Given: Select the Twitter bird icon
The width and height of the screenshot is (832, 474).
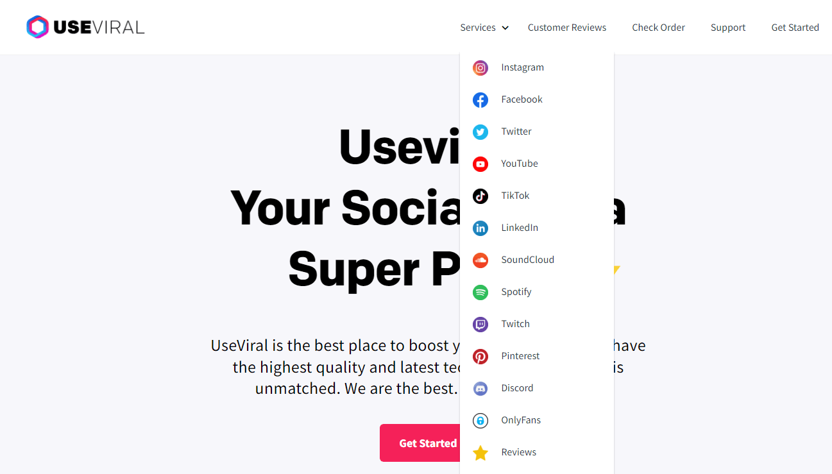Looking at the screenshot, I should tap(480, 131).
